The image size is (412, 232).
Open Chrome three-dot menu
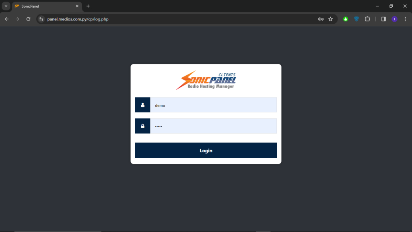click(x=406, y=19)
